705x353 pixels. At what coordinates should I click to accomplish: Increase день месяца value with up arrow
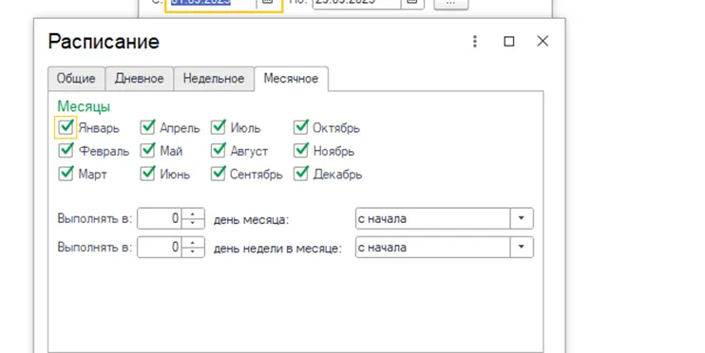tap(193, 214)
